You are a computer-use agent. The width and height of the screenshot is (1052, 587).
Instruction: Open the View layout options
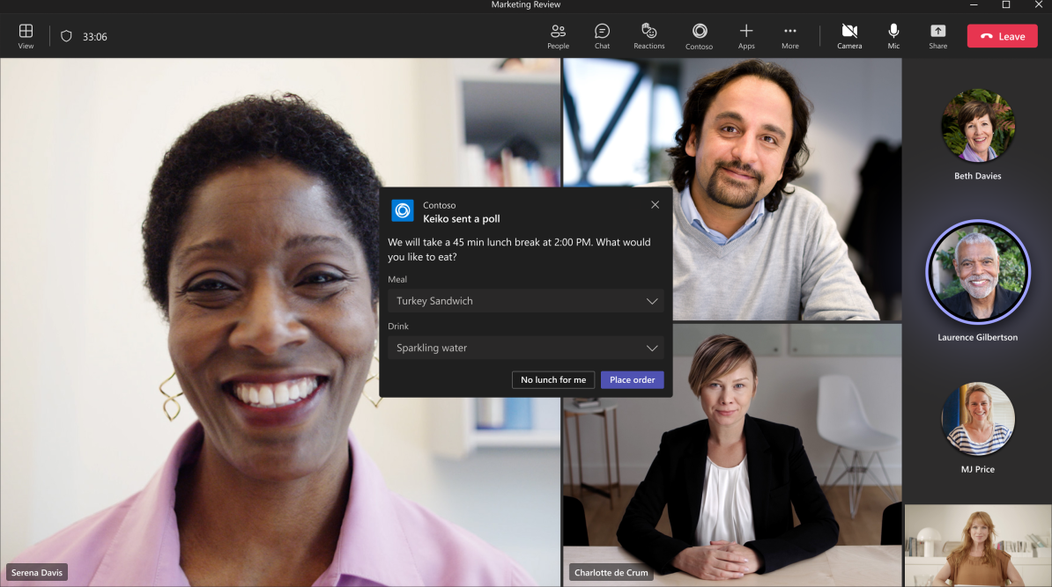26,36
